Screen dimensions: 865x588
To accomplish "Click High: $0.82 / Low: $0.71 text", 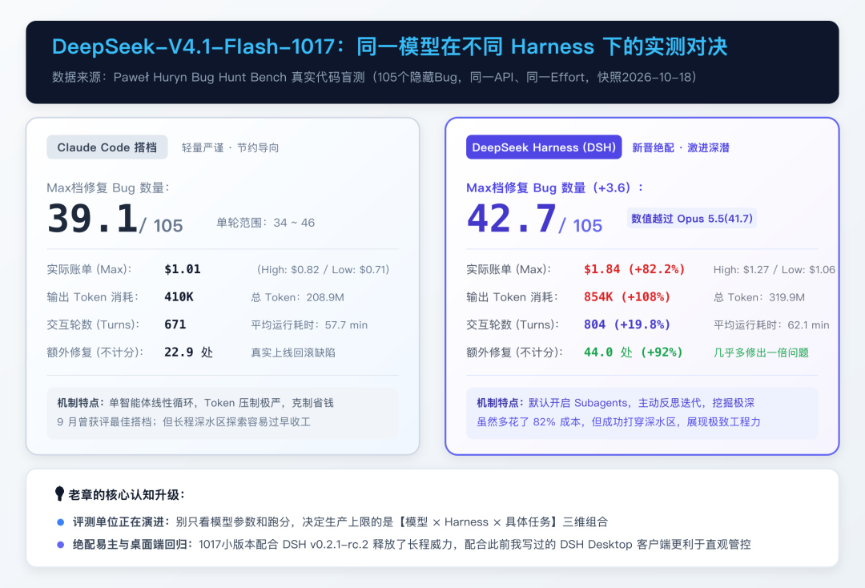I will coord(324,270).
